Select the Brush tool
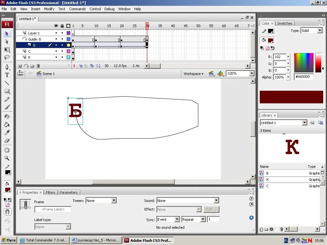Image resolution: width=327 pixels, height=245 pixels. 7,107
